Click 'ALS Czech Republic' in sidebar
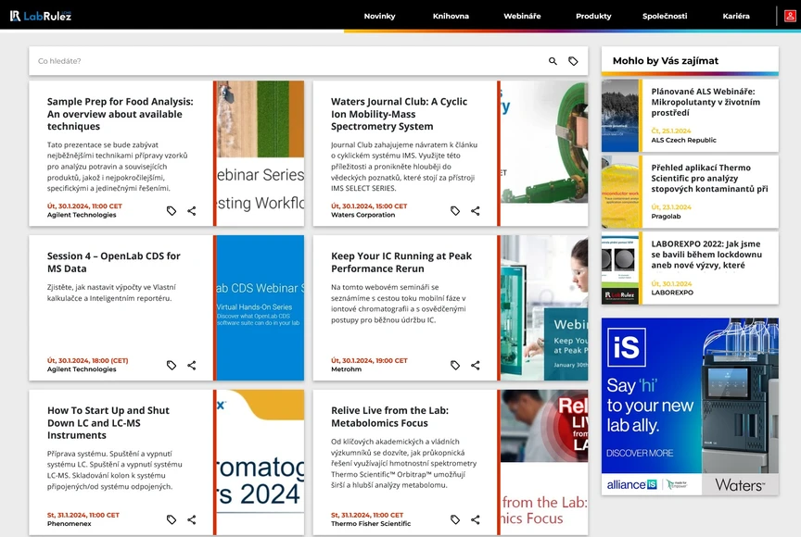Viewport: 801px width, 537px height. tap(683, 140)
